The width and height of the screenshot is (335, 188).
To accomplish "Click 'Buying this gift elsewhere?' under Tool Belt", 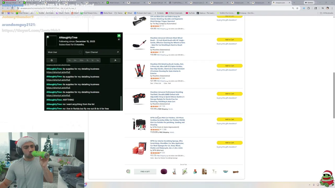I will pos(227,98).
